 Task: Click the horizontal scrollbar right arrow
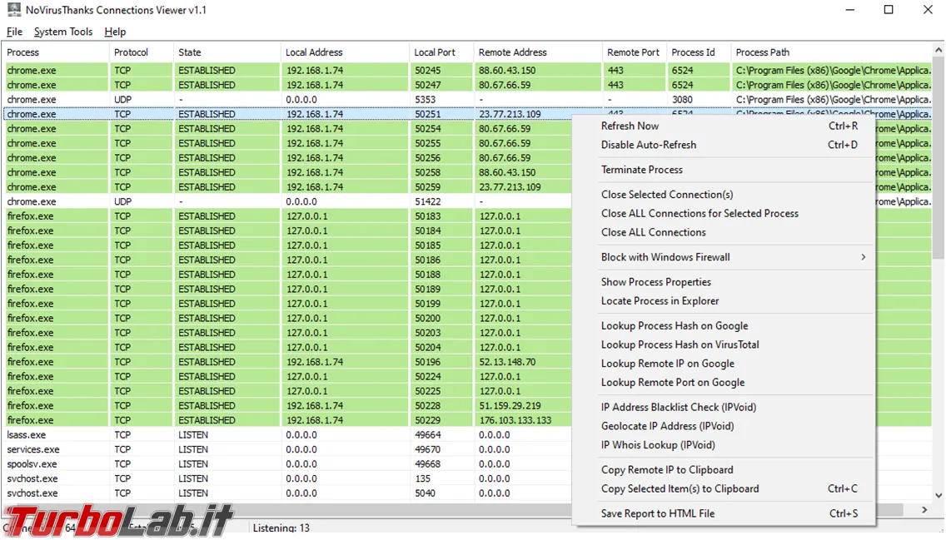point(924,510)
